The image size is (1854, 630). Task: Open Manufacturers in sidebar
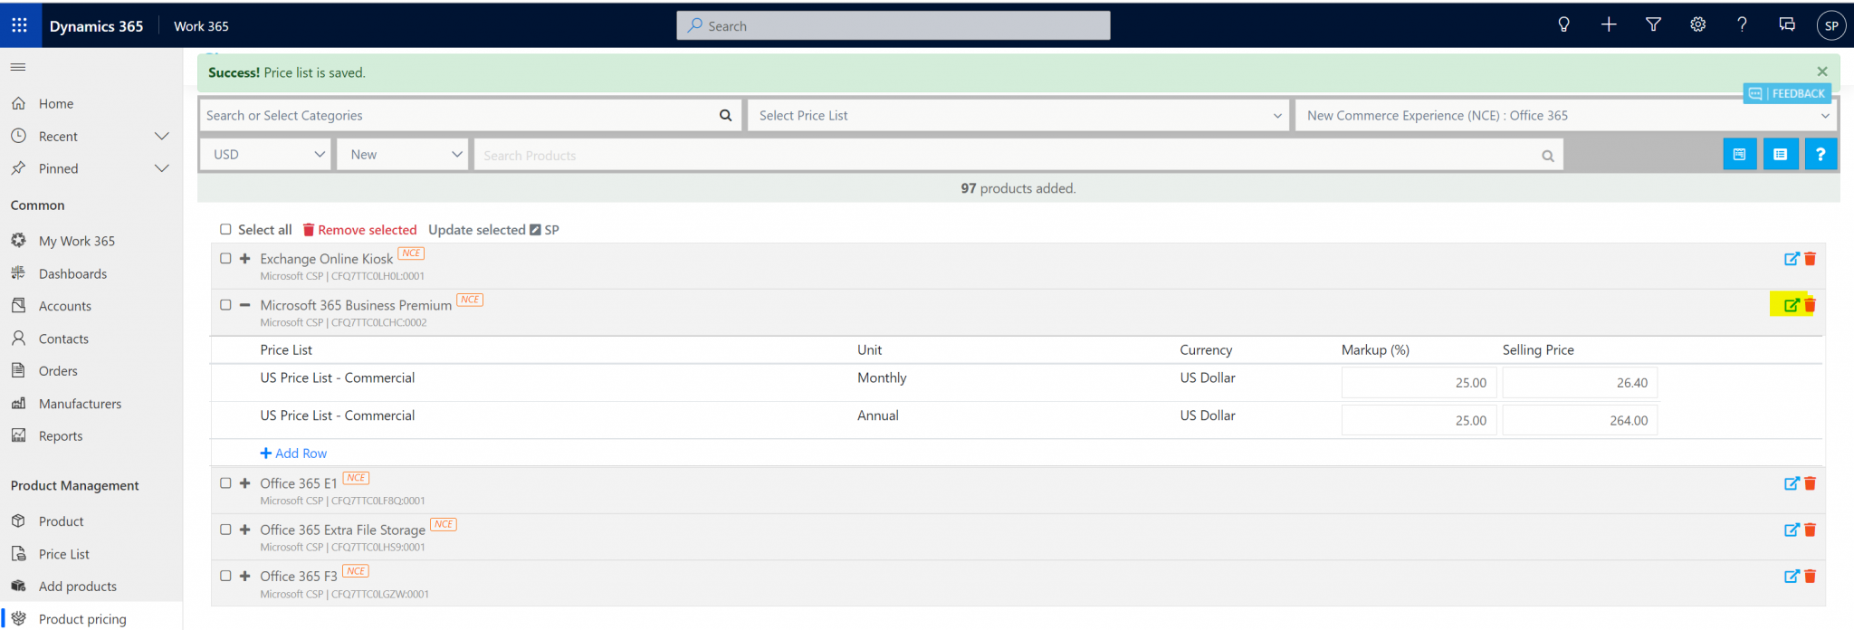[x=80, y=404]
